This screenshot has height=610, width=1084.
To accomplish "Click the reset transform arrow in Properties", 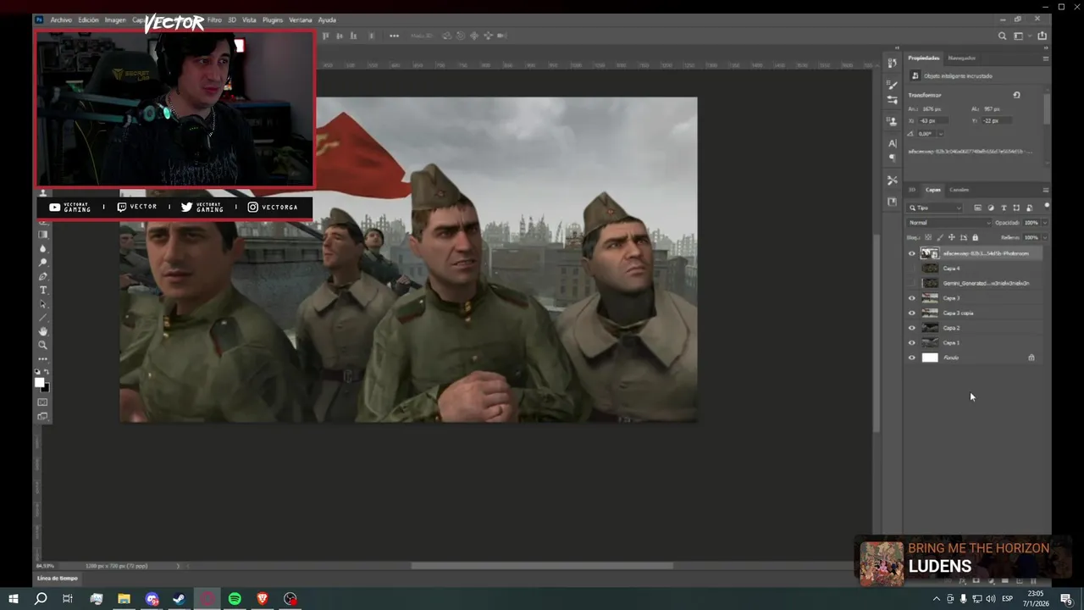I will [1016, 95].
